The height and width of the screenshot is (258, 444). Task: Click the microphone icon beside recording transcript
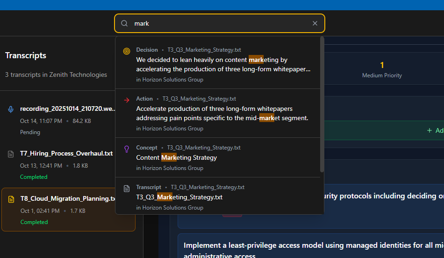click(x=11, y=109)
